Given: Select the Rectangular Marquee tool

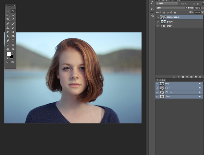Looking at the screenshot, I should coord(8,11).
